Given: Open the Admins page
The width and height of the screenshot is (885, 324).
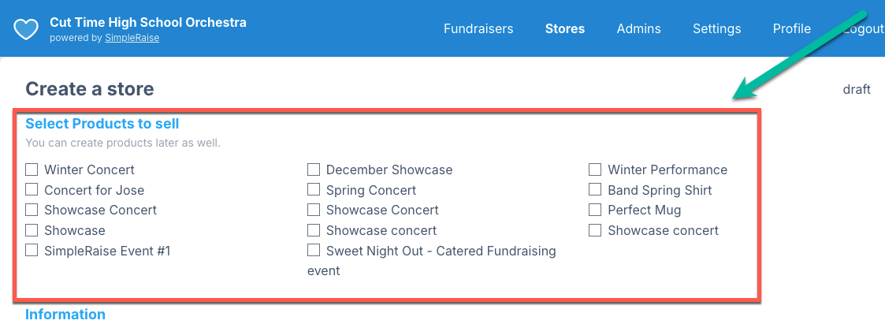Looking at the screenshot, I should click(x=638, y=29).
